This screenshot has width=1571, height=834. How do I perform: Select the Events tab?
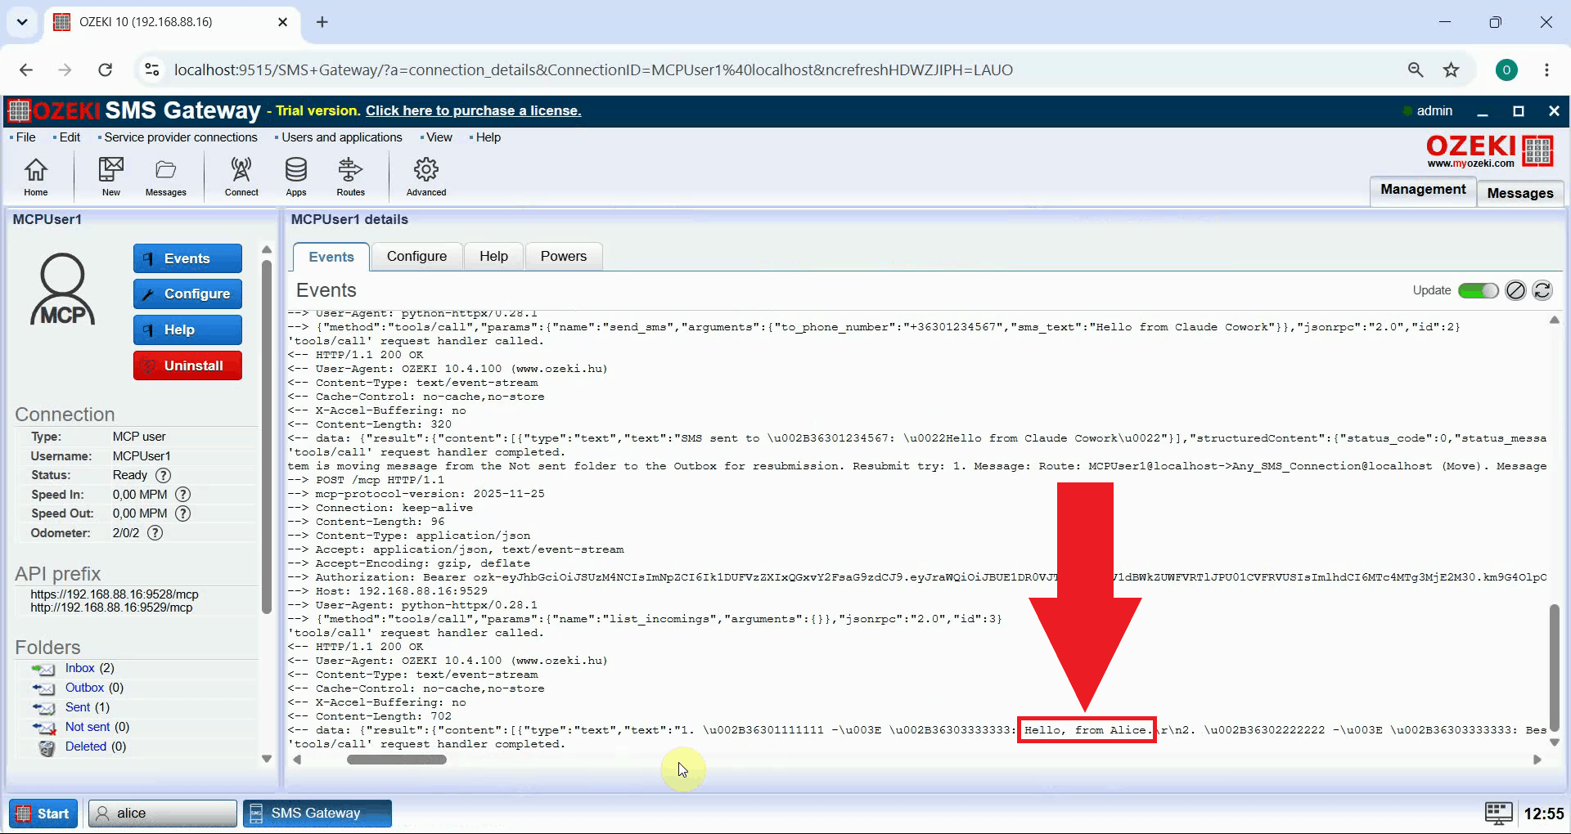[x=331, y=257]
